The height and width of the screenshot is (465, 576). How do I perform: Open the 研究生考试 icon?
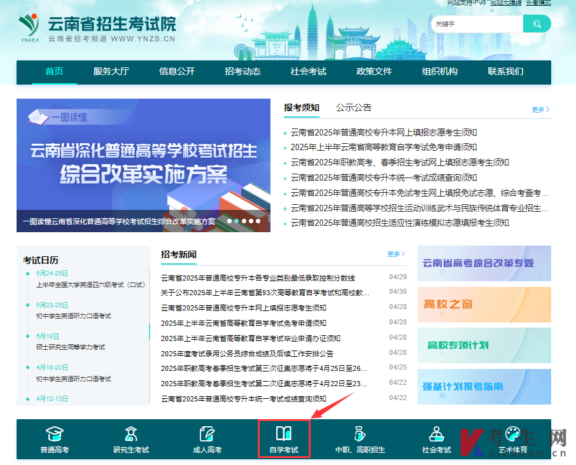pyautogui.click(x=130, y=434)
